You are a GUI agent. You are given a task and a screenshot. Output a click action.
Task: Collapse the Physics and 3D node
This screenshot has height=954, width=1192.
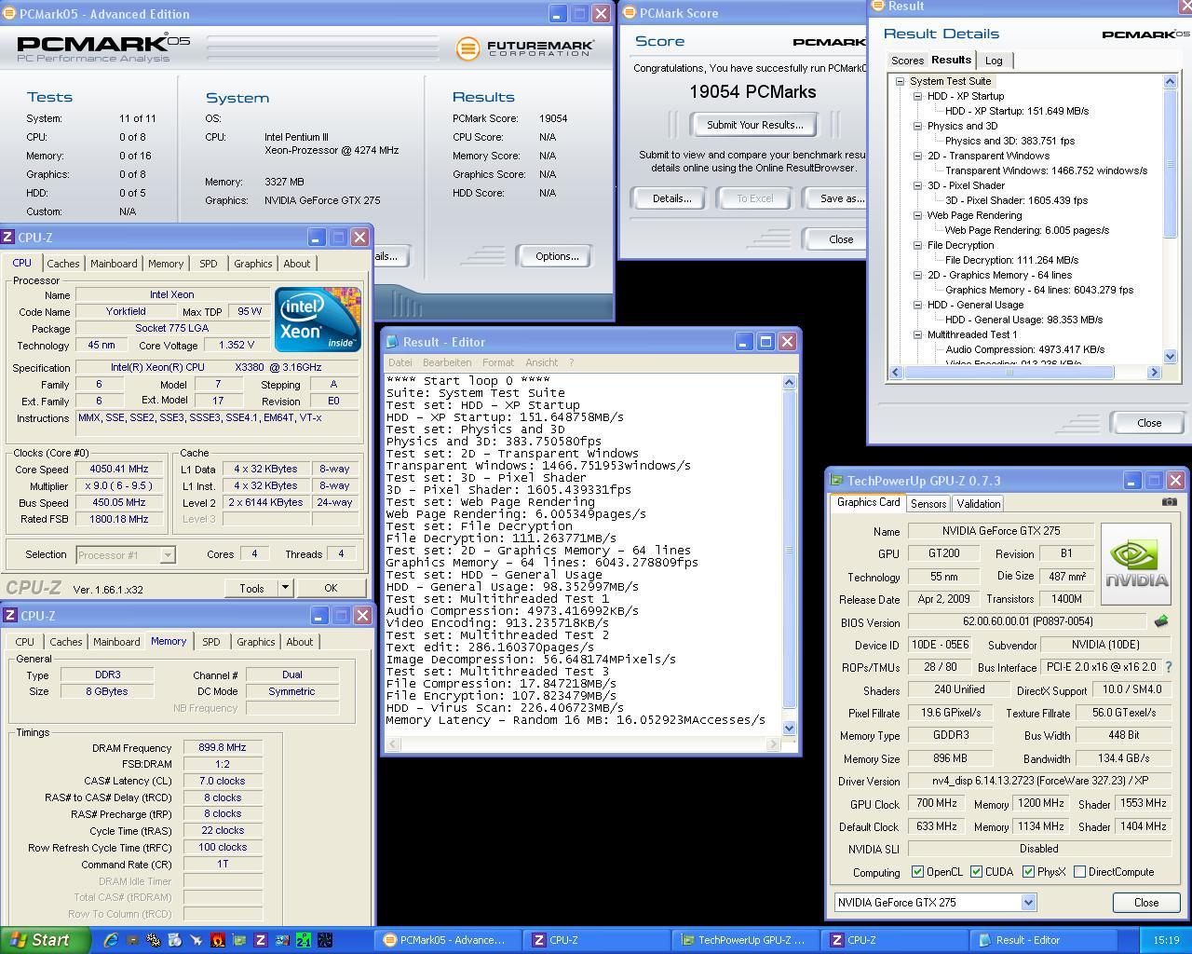[x=917, y=126]
